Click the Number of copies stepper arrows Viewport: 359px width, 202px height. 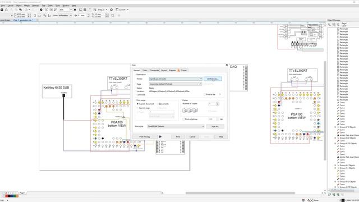click(x=218, y=104)
